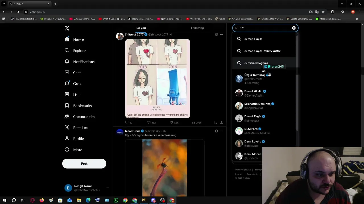
Task: Open Grok from the sidebar
Action: point(73,84)
